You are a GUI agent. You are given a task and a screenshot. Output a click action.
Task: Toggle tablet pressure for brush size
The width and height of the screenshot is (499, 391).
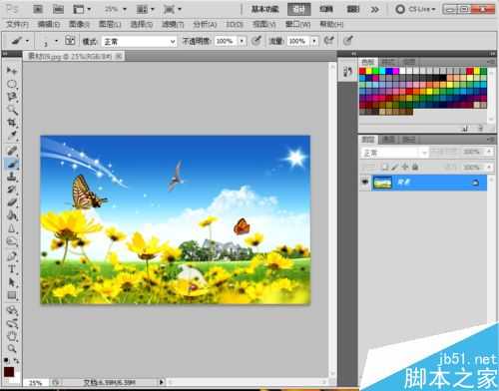(x=348, y=41)
